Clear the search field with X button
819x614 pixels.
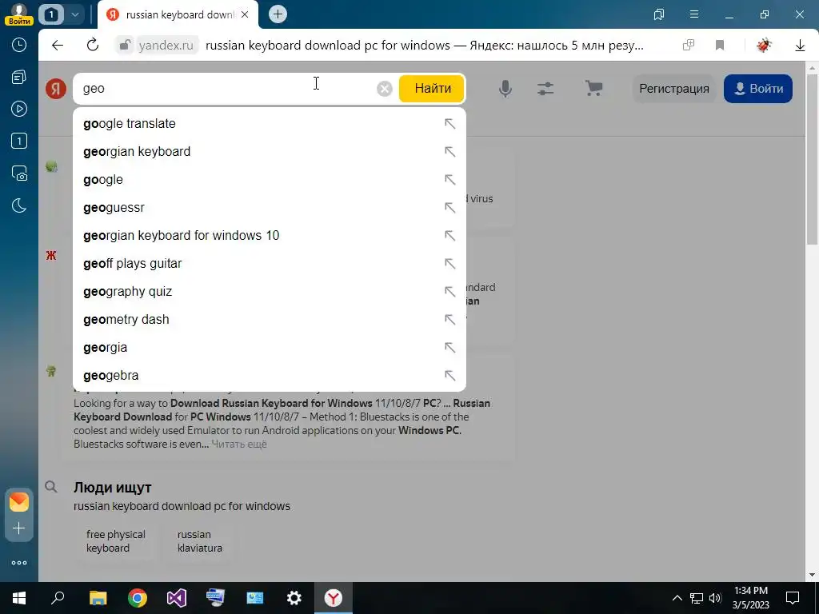click(x=385, y=89)
